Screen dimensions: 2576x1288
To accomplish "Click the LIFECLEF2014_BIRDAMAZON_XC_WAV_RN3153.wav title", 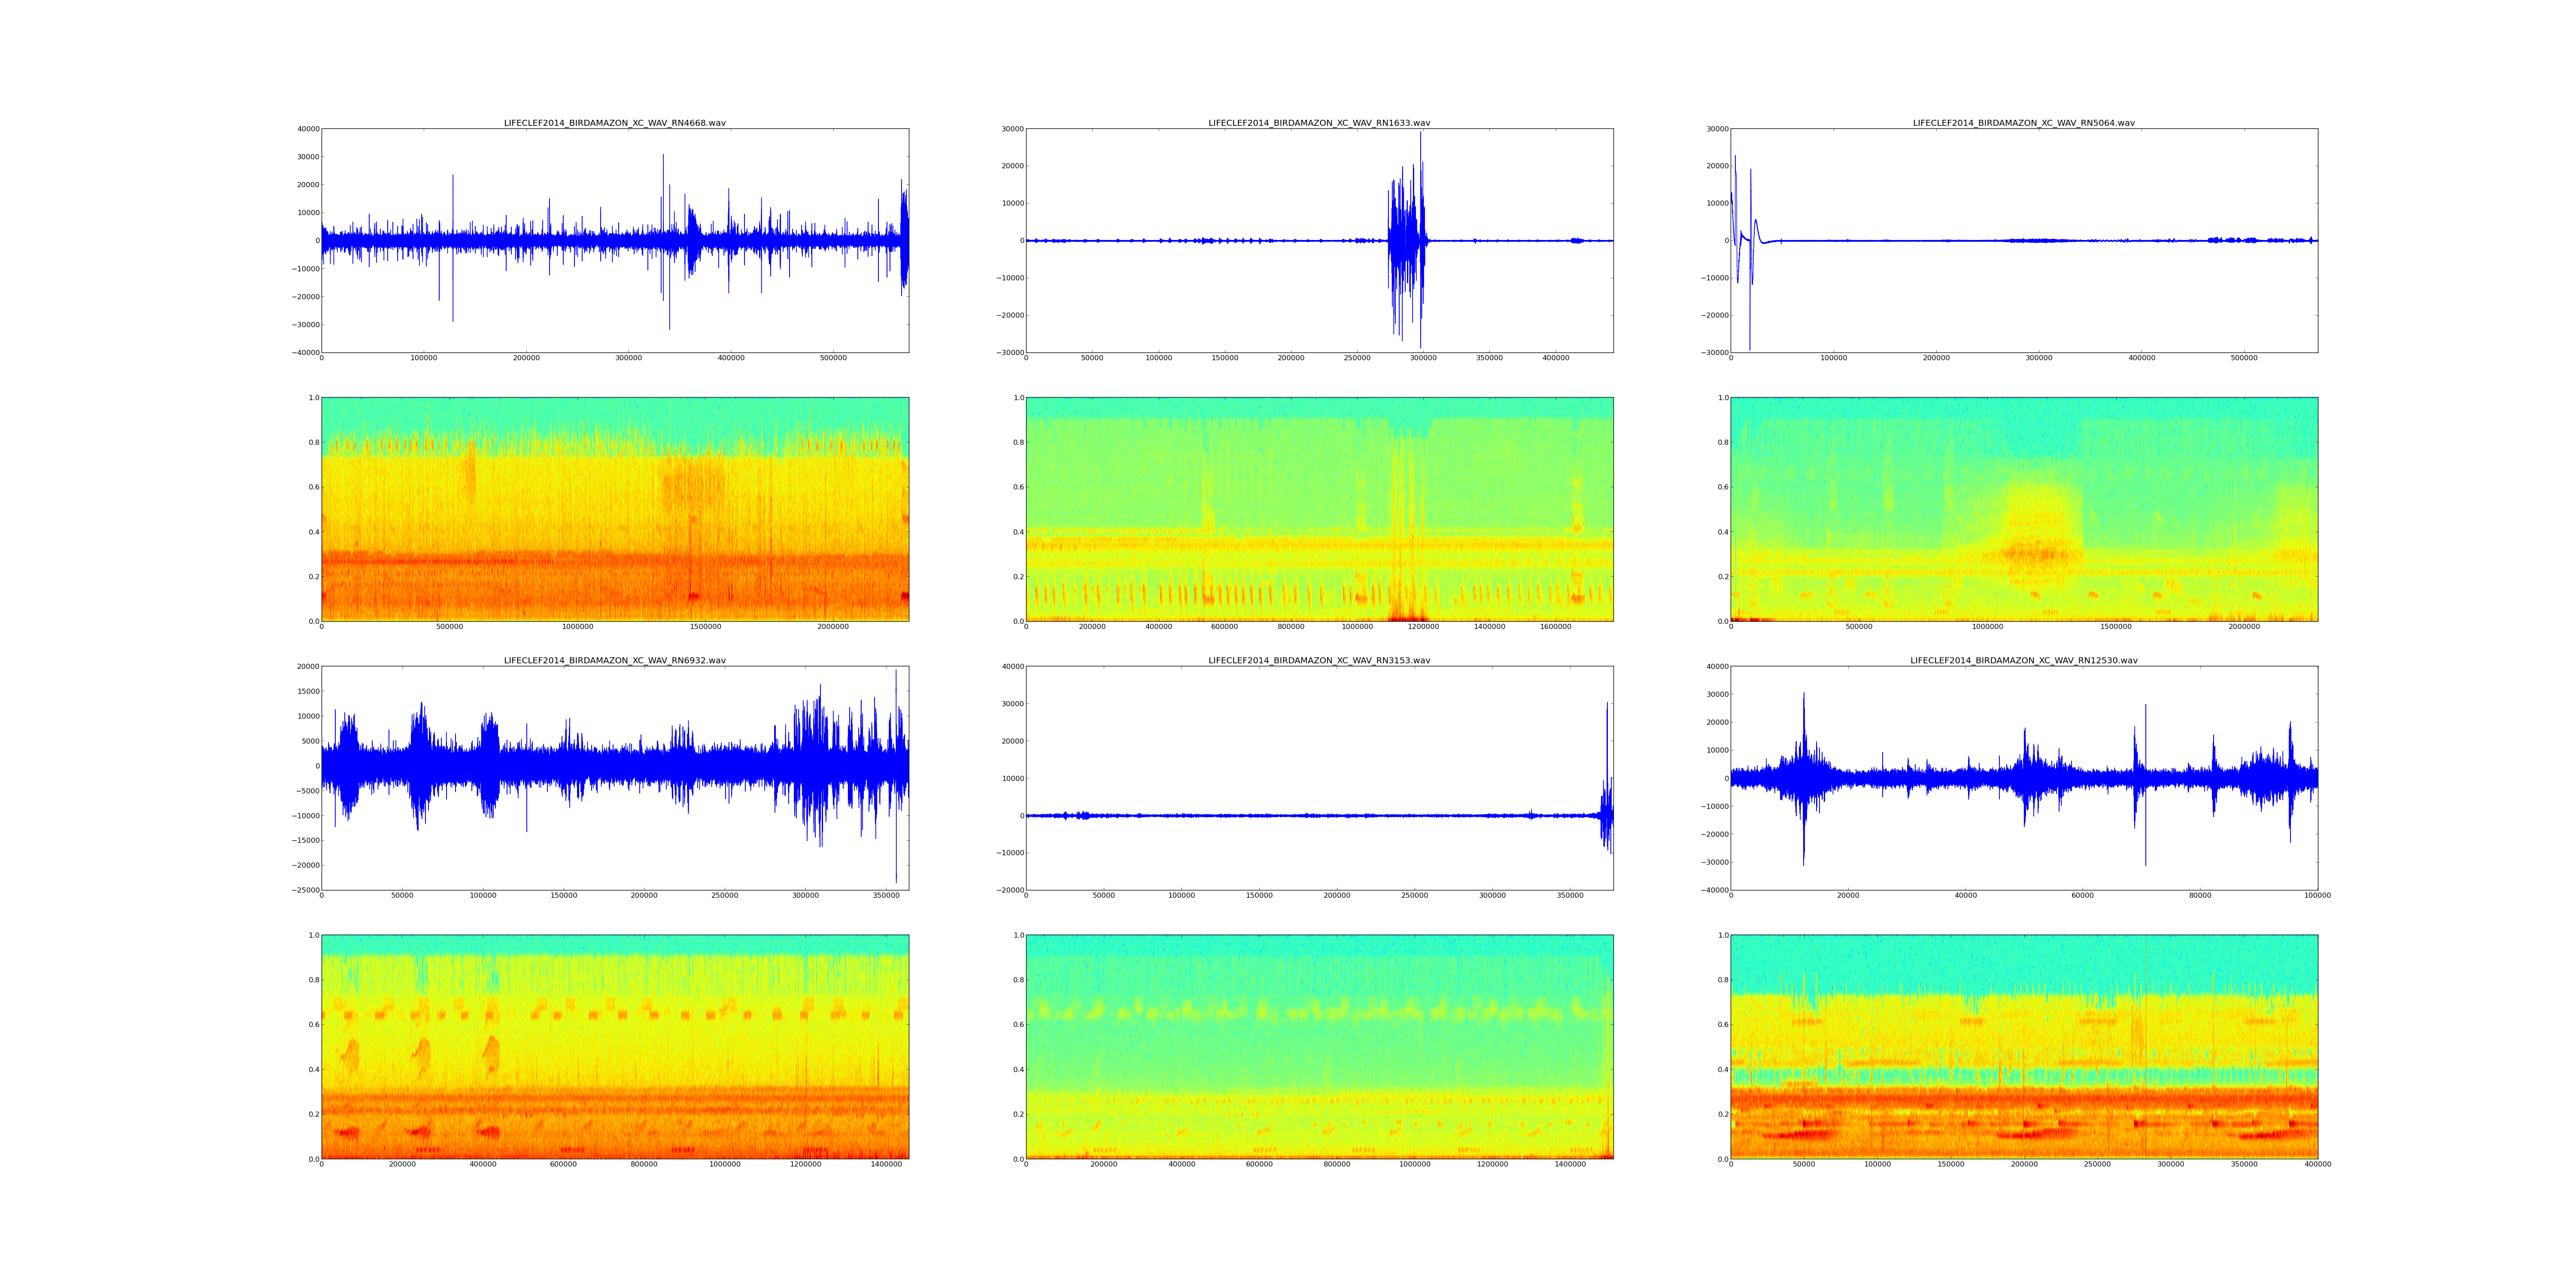I will point(1319,660).
